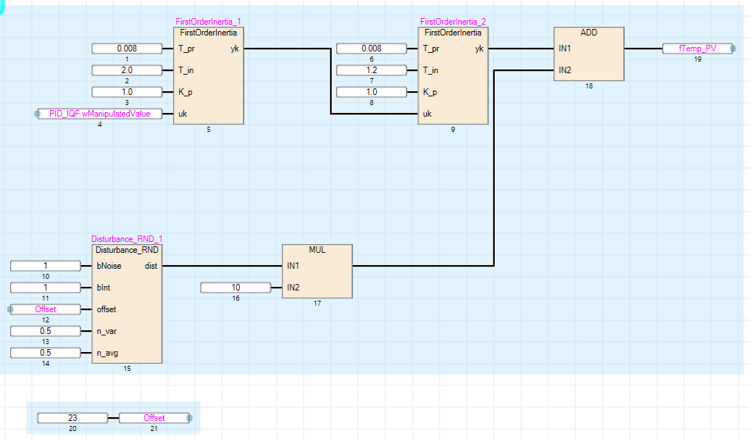Click the PID_IQF.wManipulatedValue input box

click(x=100, y=114)
